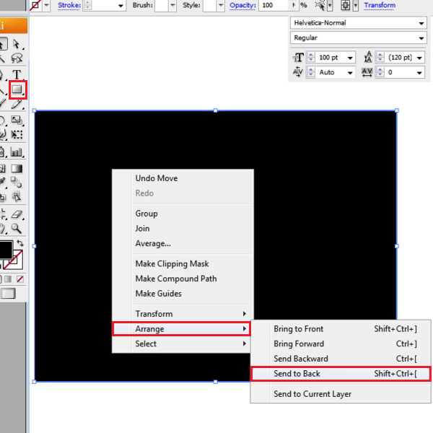This screenshot has width=433, height=433.
Task: Choose Send Backward
Action: pos(341,359)
